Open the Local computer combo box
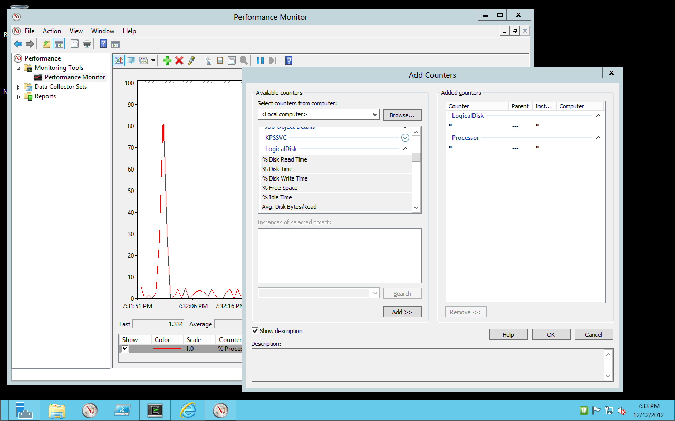The height and width of the screenshot is (421, 675). [319, 114]
